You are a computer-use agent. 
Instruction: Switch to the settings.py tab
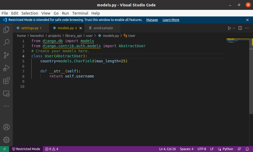pyautogui.click(x=31, y=28)
